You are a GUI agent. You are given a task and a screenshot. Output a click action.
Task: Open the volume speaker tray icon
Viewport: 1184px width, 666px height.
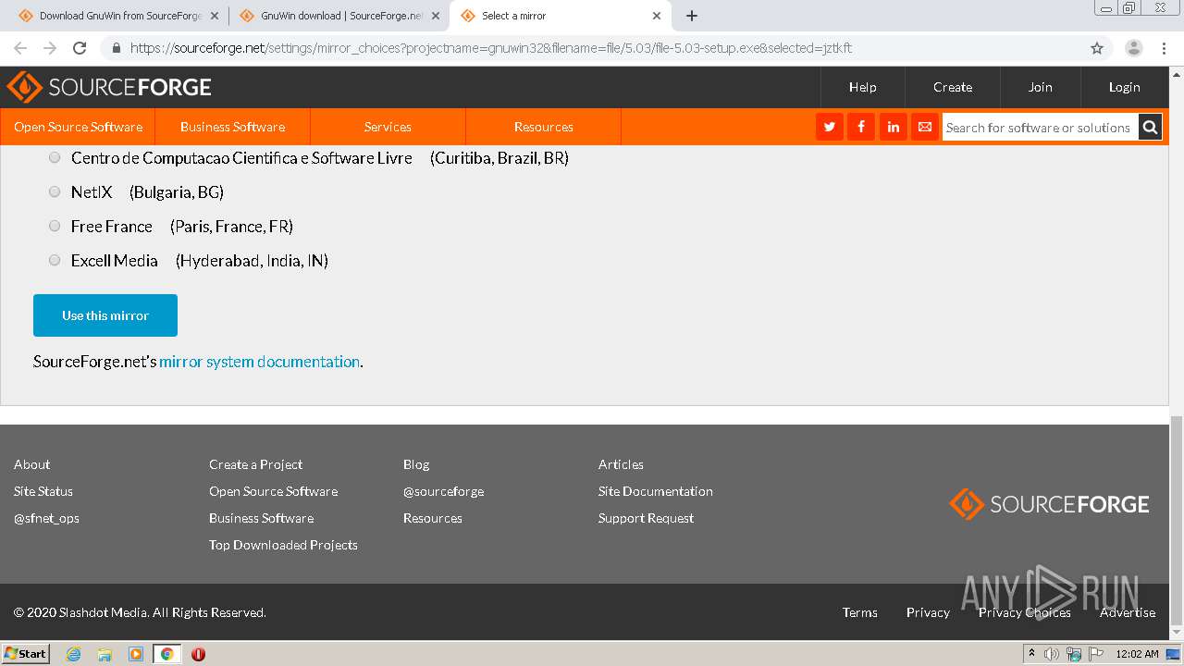coord(1052,654)
